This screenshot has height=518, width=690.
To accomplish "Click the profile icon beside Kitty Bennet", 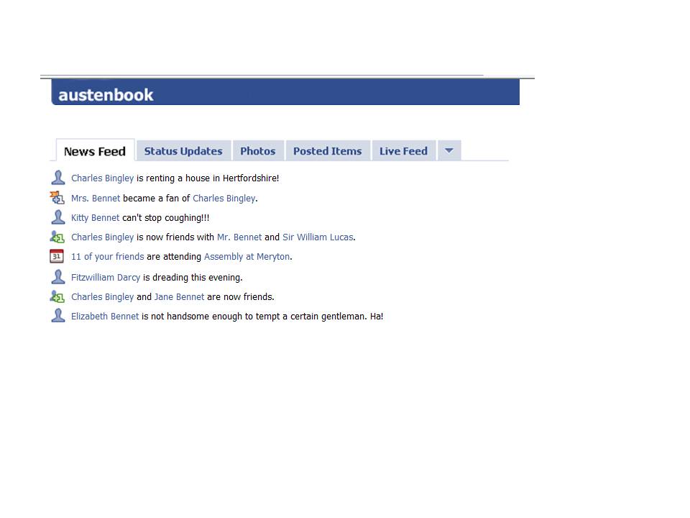I will (57, 217).
